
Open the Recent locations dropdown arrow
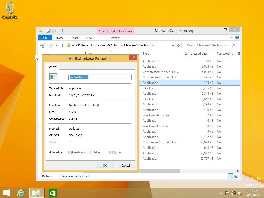[56, 45]
